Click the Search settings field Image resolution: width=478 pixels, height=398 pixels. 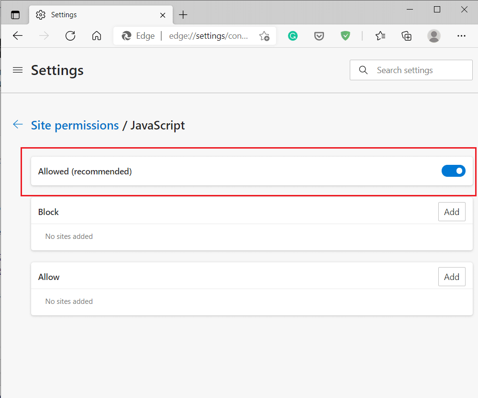coord(411,70)
